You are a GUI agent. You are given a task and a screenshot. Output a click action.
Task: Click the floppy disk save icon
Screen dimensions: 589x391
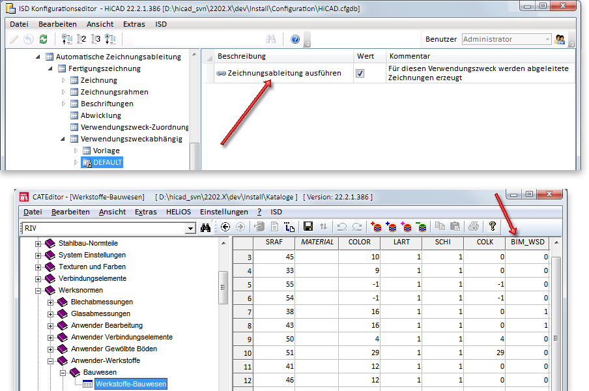pyautogui.click(x=308, y=227)
